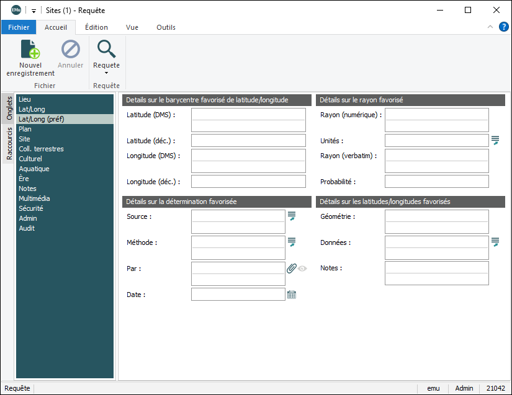Open lookup list for Unités field

[495, 141]
